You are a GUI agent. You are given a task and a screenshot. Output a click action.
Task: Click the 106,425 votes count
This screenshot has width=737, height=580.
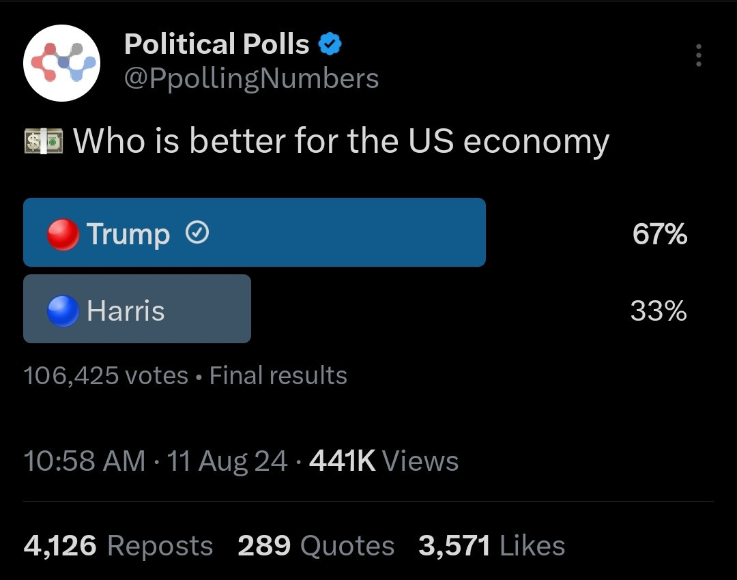click(x=106, y=375)
